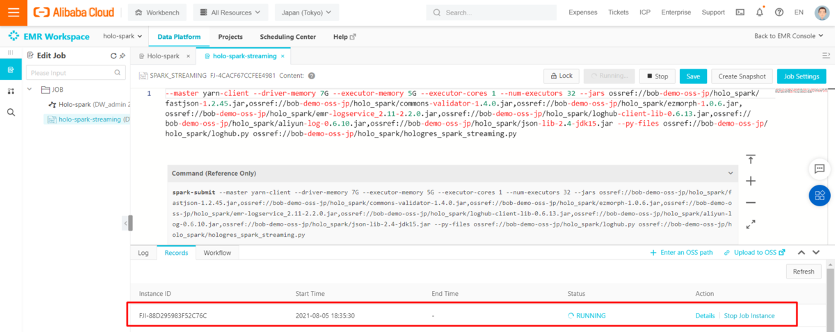Image resolution: width=835 pixels, height=332 pixels.
Task: Expand the bottom panel with up chevron
Action: coord(801,253)
